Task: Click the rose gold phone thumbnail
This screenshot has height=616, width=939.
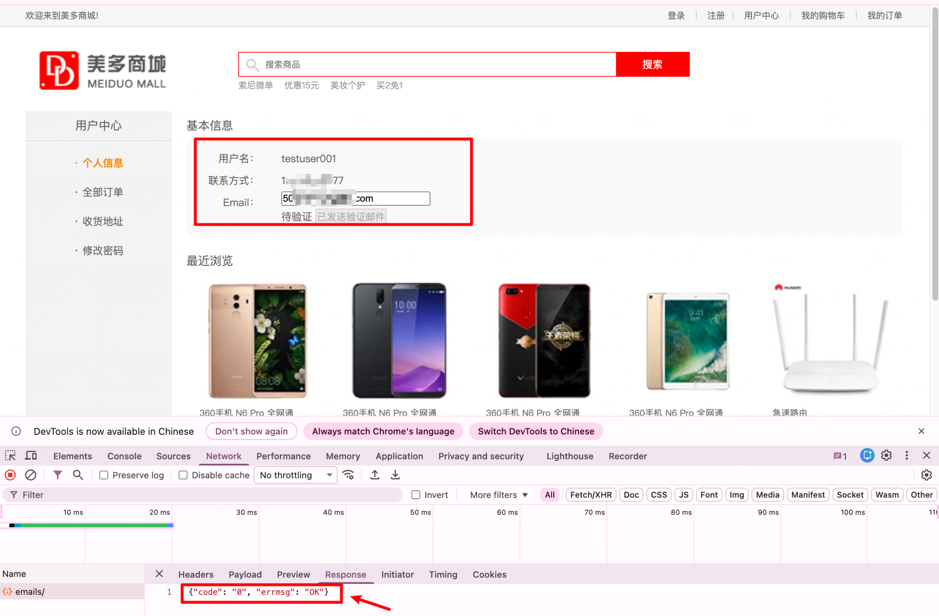Action: (x=257, y=341)
